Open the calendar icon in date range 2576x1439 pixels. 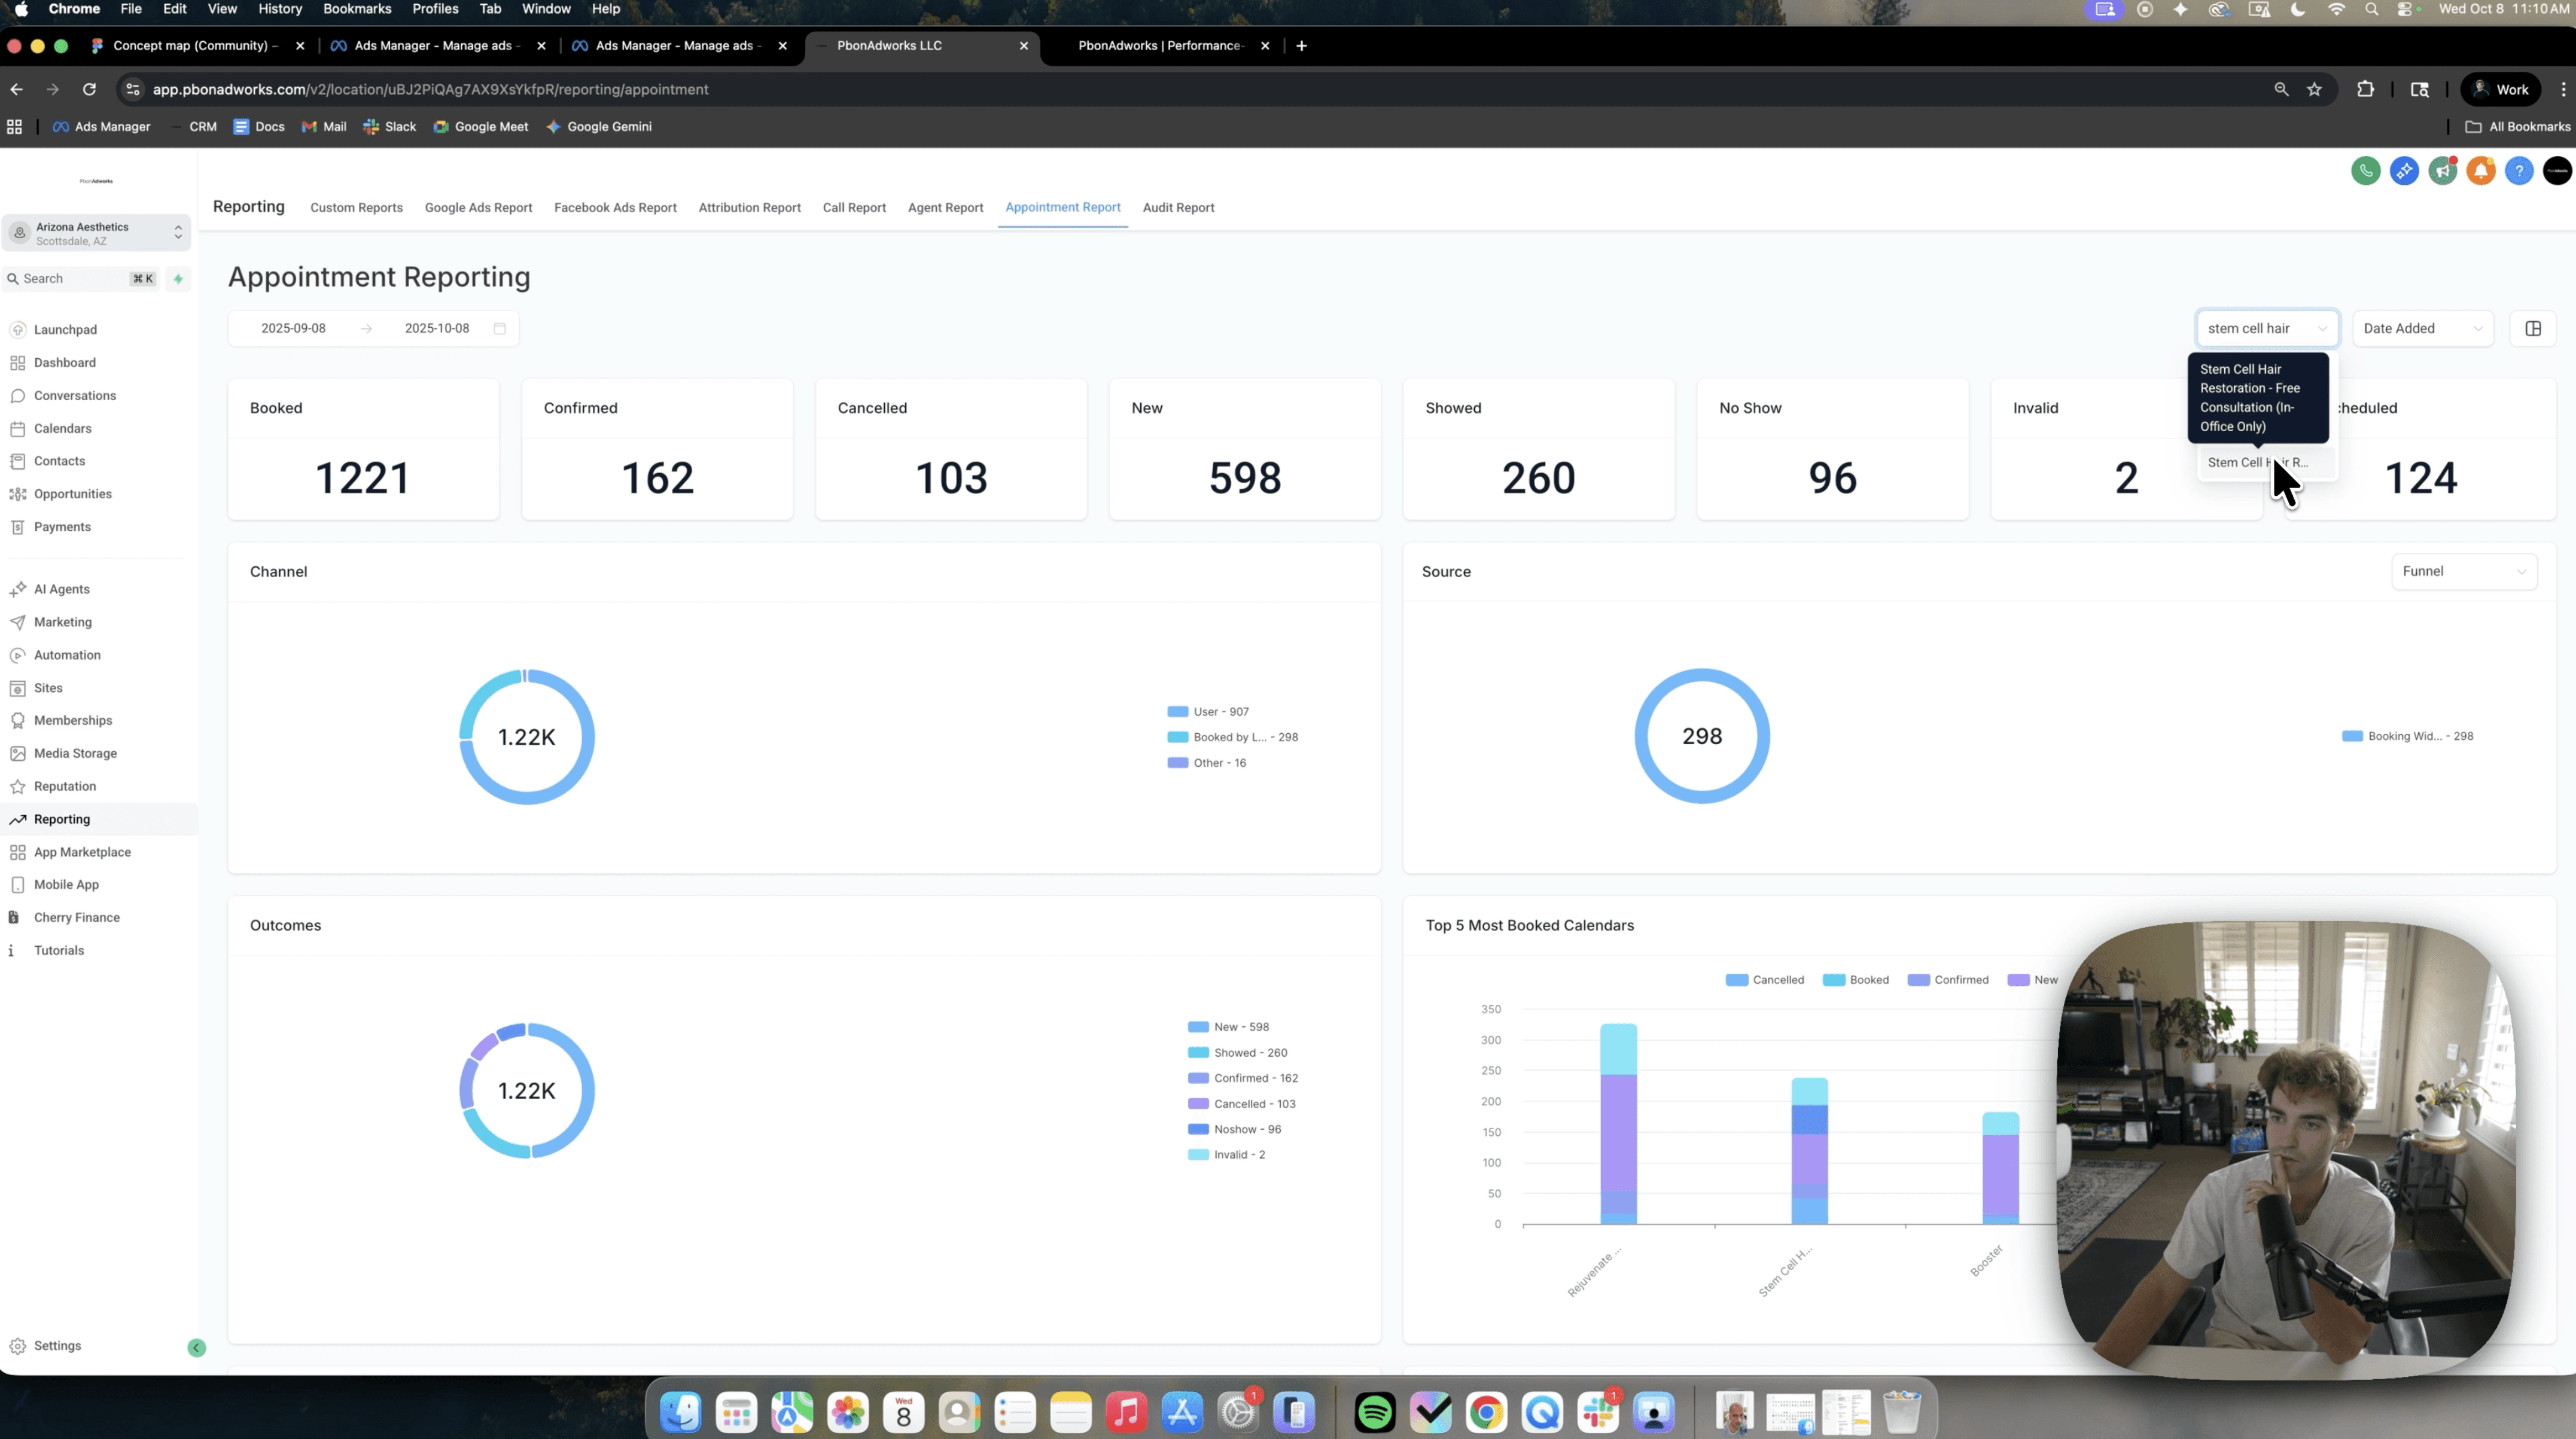499,328
